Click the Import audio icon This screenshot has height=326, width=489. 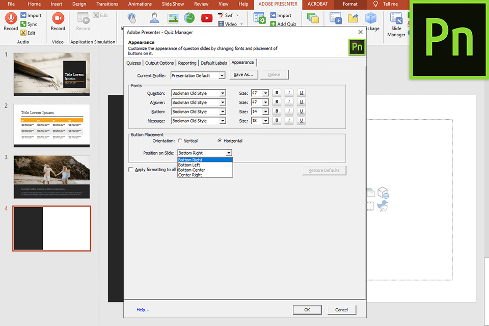coord(24,16)
